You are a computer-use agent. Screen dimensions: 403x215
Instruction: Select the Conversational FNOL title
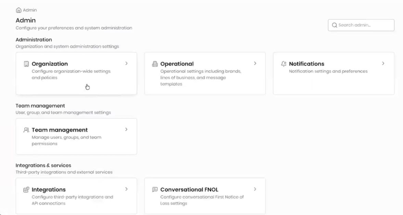pyautogui.click(x=189, y=190)
